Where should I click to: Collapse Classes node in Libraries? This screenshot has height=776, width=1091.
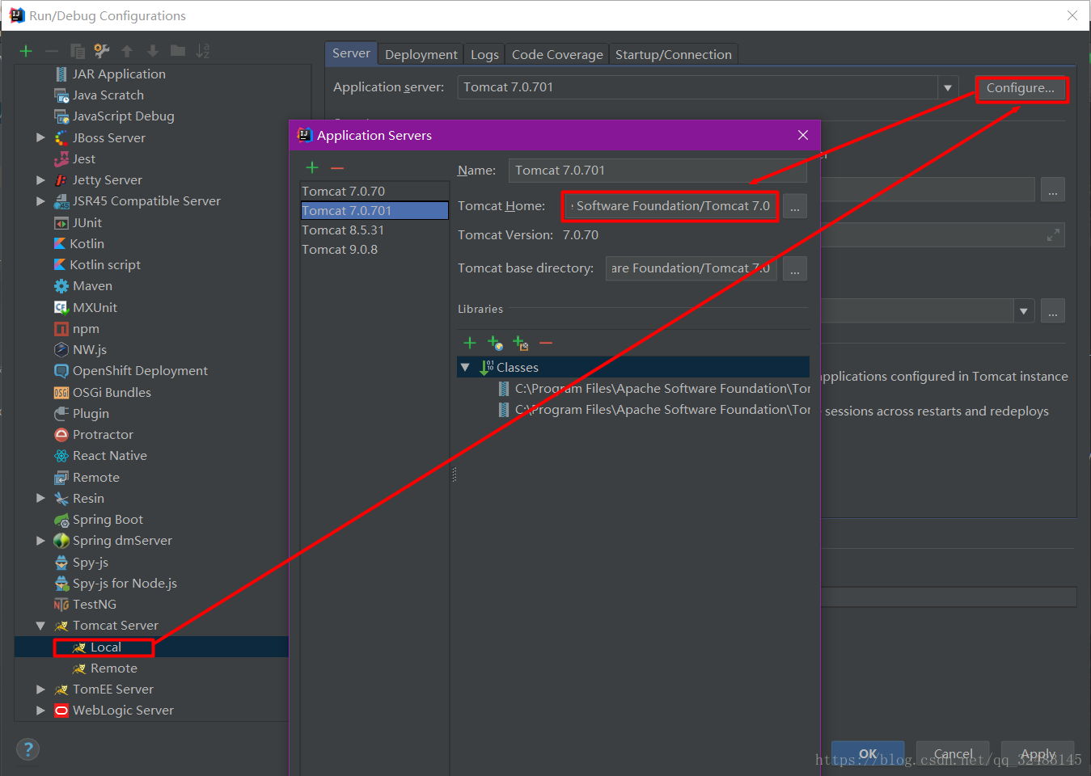click(x=465, y=368)
